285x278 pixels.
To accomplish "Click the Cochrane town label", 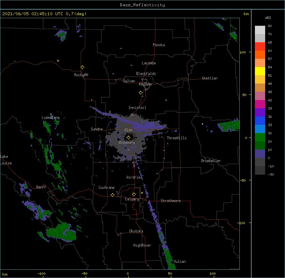I will click(x=106, y=188).
